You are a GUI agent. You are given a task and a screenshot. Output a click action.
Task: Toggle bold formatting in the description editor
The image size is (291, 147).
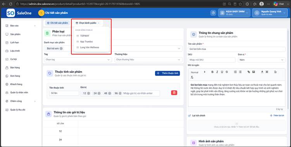pos(212,72)
